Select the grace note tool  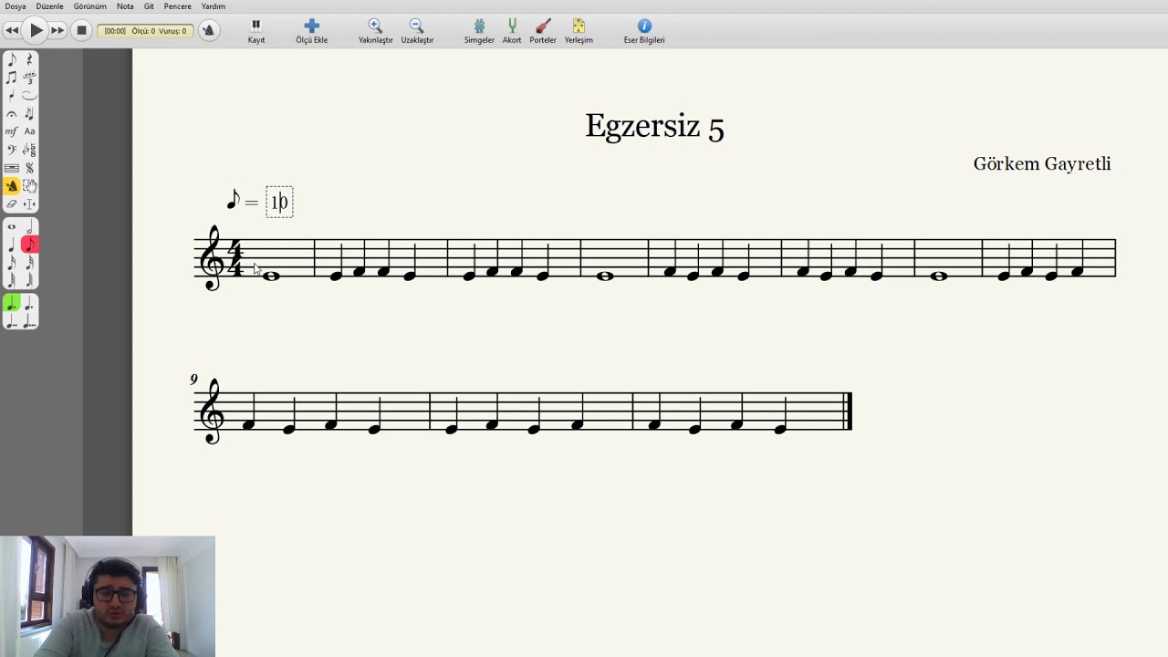coord(29,114)
